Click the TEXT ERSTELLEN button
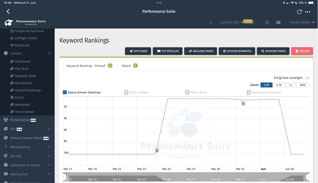Image resolution: width=318 pixels, height=183 pixels. (168, 51)
